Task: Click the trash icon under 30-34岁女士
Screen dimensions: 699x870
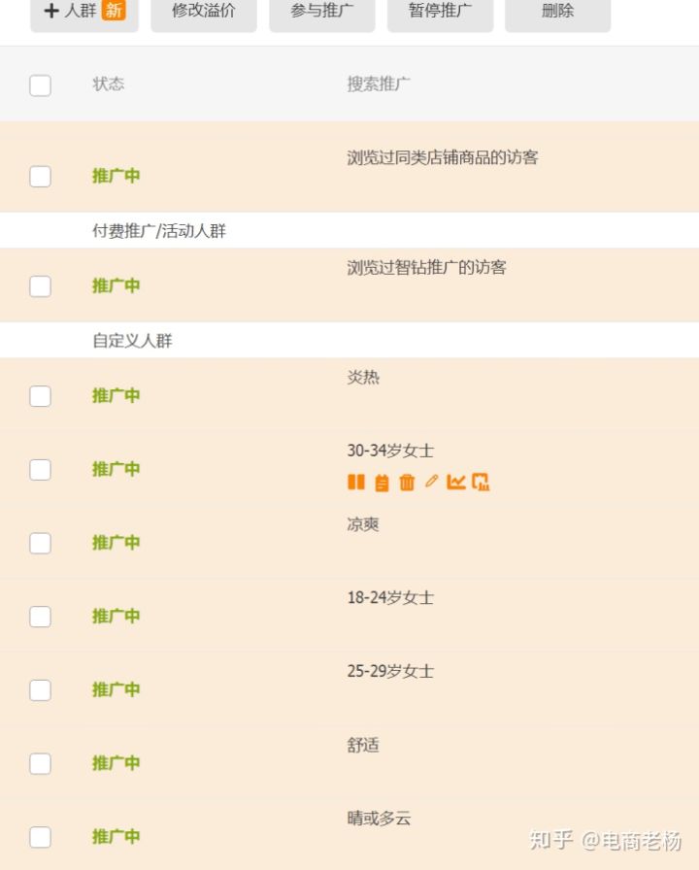Action: click(x=407, y=482)
